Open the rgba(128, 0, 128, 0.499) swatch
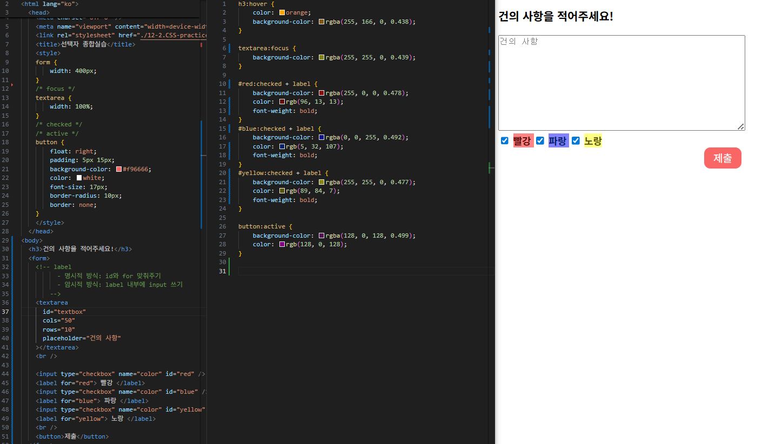 pyautogui.click(x=322, y=236)
